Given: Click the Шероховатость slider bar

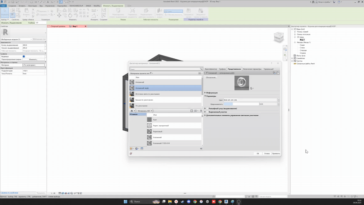Looking at the screenshot, I should 241,104.
